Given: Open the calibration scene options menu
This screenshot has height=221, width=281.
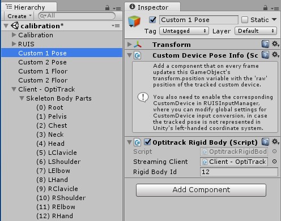Looking at the screenshot, I should 116,25.
